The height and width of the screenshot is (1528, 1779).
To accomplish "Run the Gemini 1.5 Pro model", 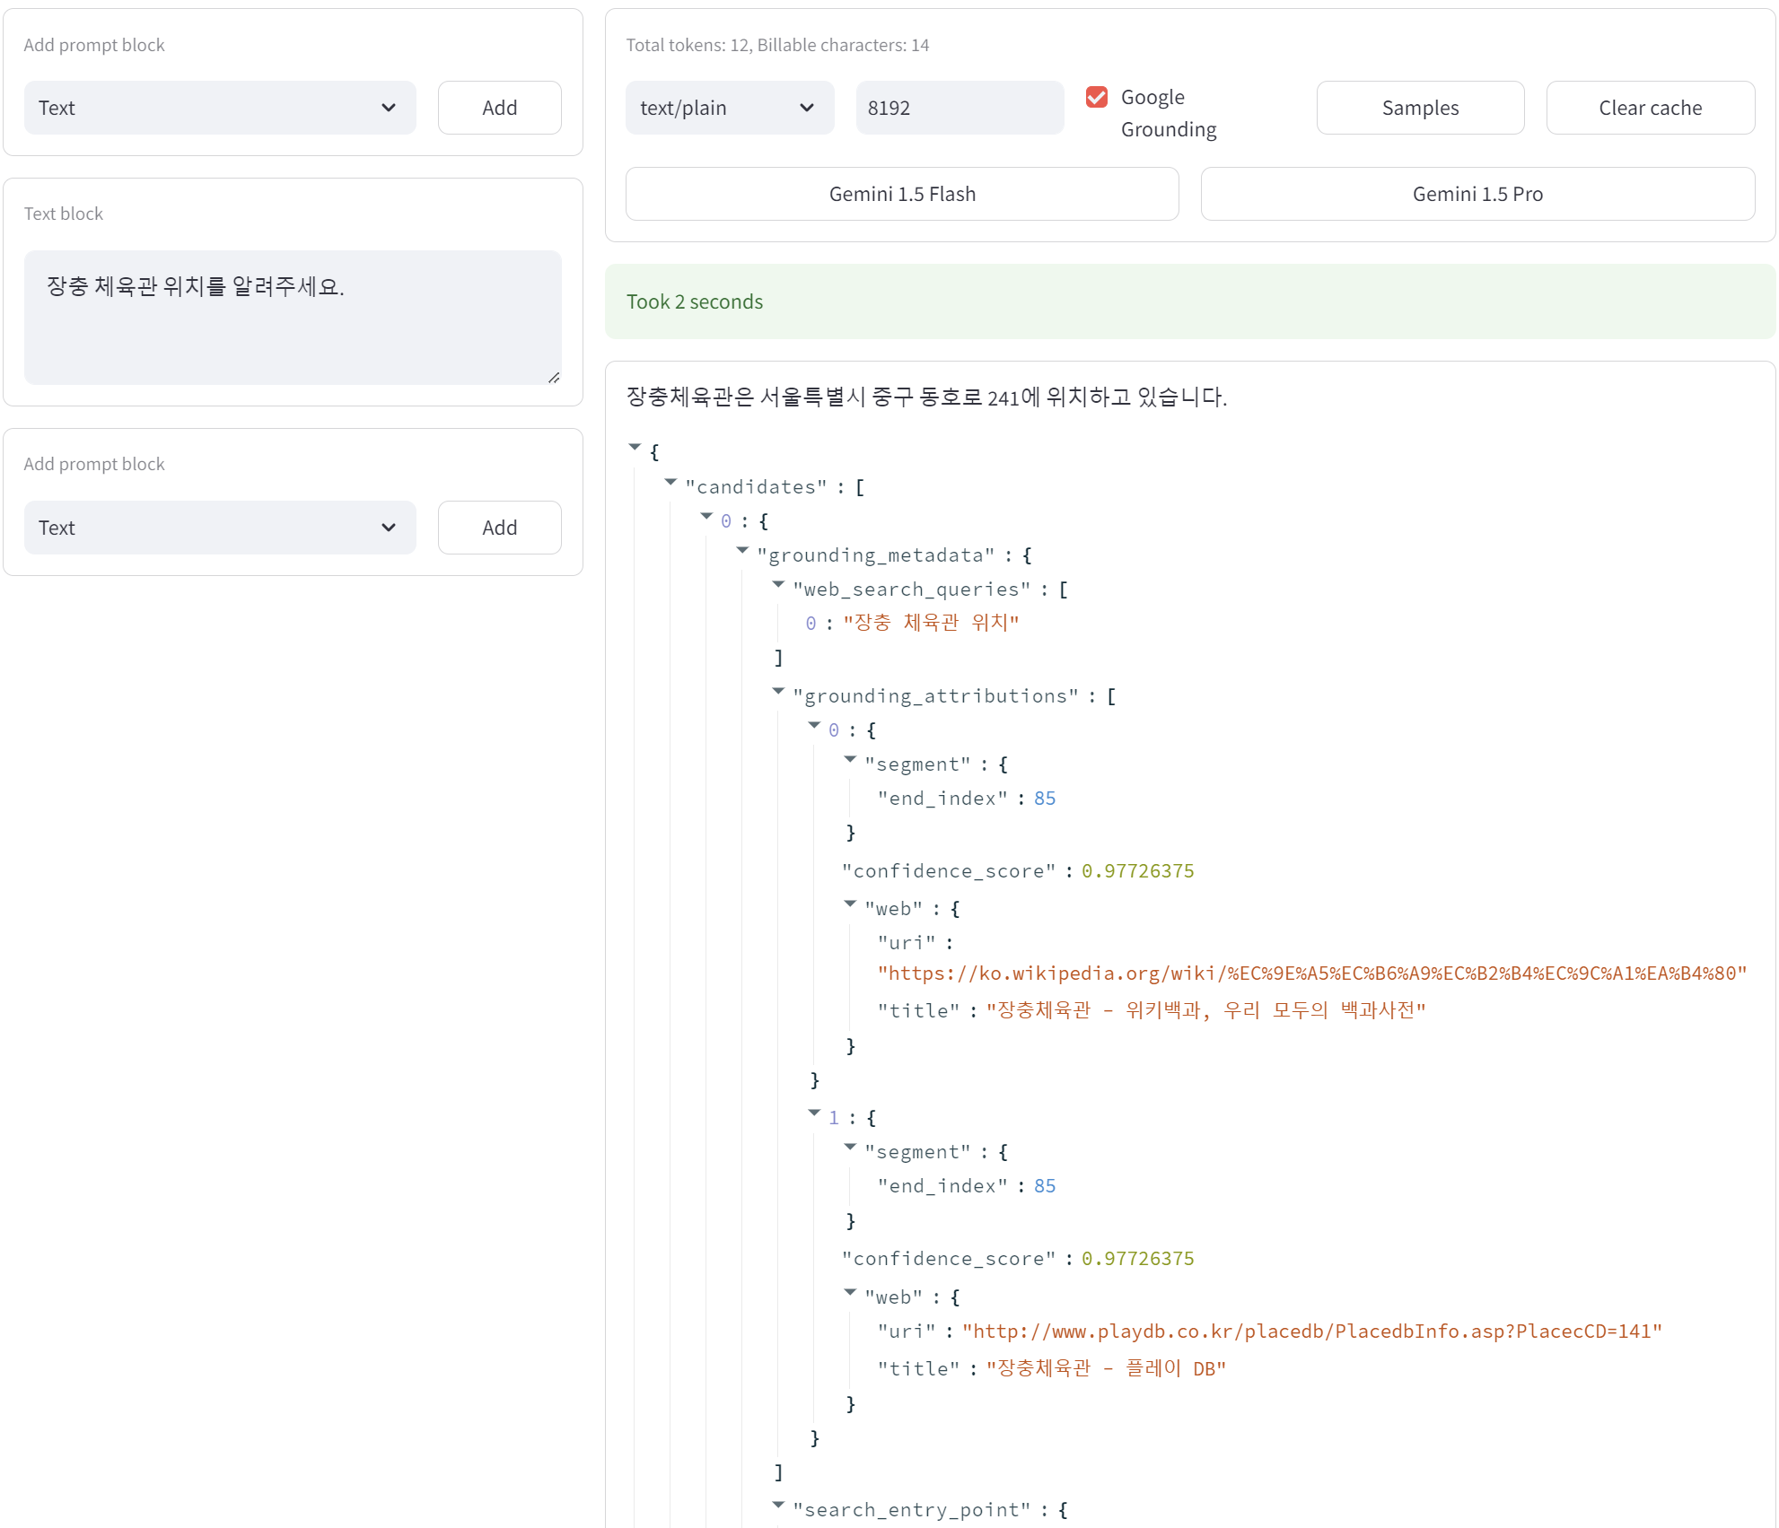I will coord(1477,194).
